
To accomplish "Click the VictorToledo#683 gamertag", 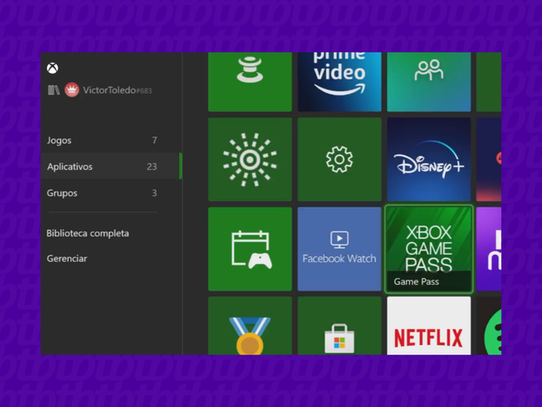I will point(117,90).
